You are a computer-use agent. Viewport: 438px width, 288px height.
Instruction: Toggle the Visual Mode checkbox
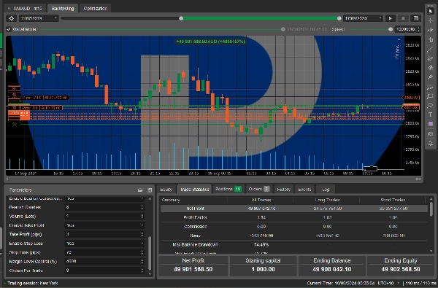point(9,29)
